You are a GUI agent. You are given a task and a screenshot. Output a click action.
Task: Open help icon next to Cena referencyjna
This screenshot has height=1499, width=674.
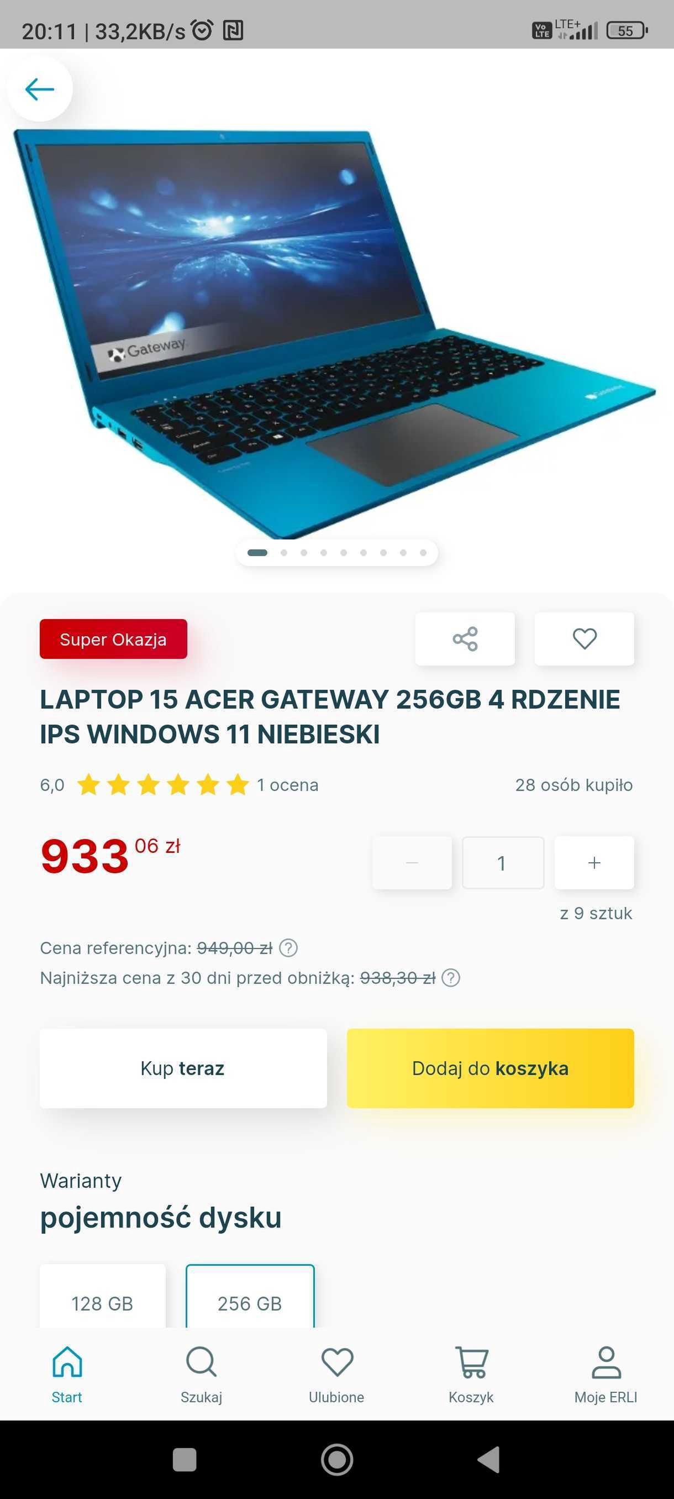[x=288, y=948]
